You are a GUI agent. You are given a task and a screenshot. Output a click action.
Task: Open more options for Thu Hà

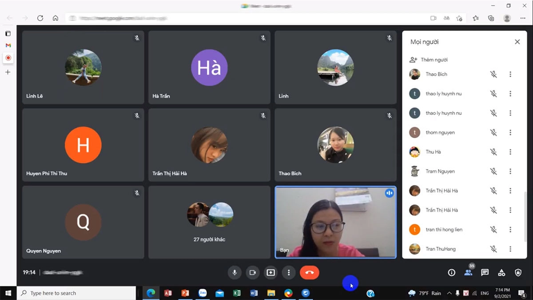click(x=510, y=152)
